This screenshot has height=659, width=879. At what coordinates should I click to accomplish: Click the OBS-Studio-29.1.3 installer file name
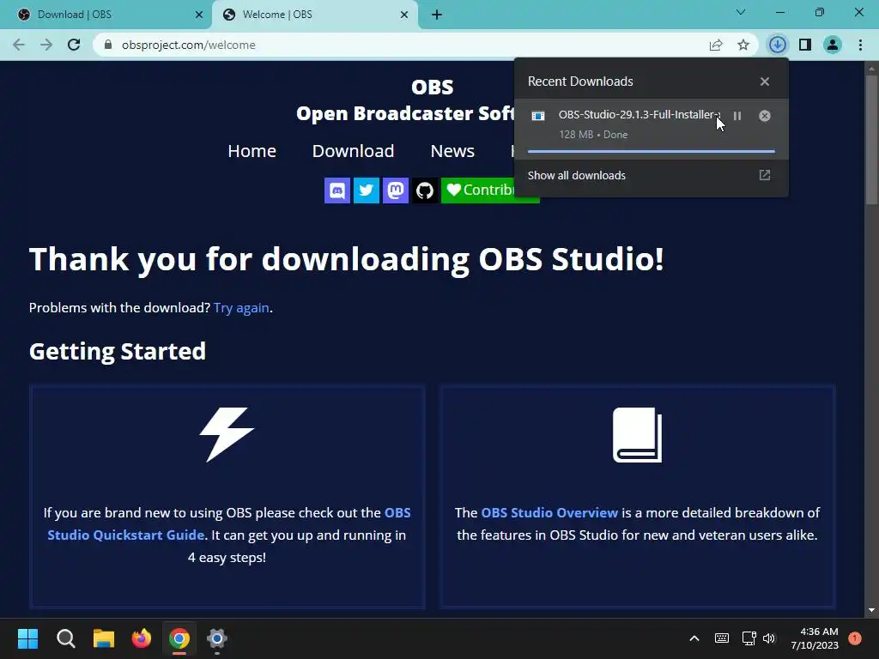point(639,114)
